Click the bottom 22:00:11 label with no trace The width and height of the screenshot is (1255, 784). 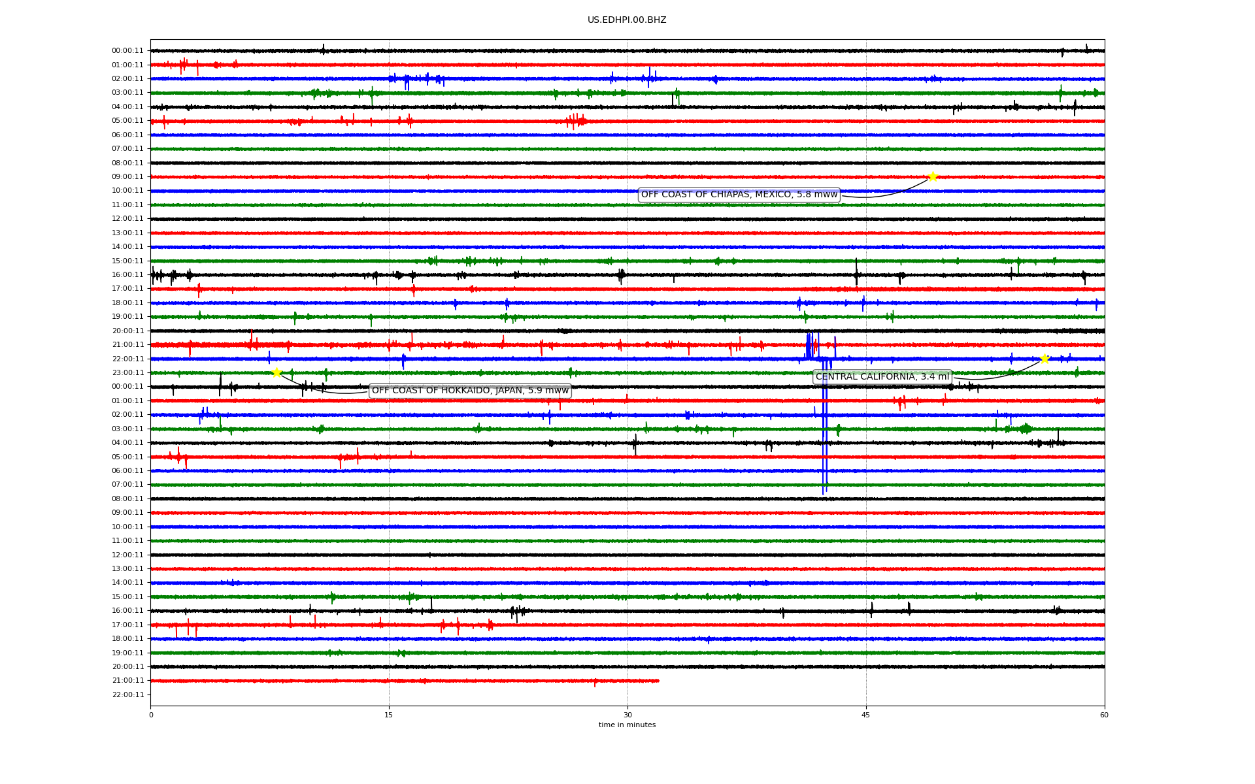(127, 695)
